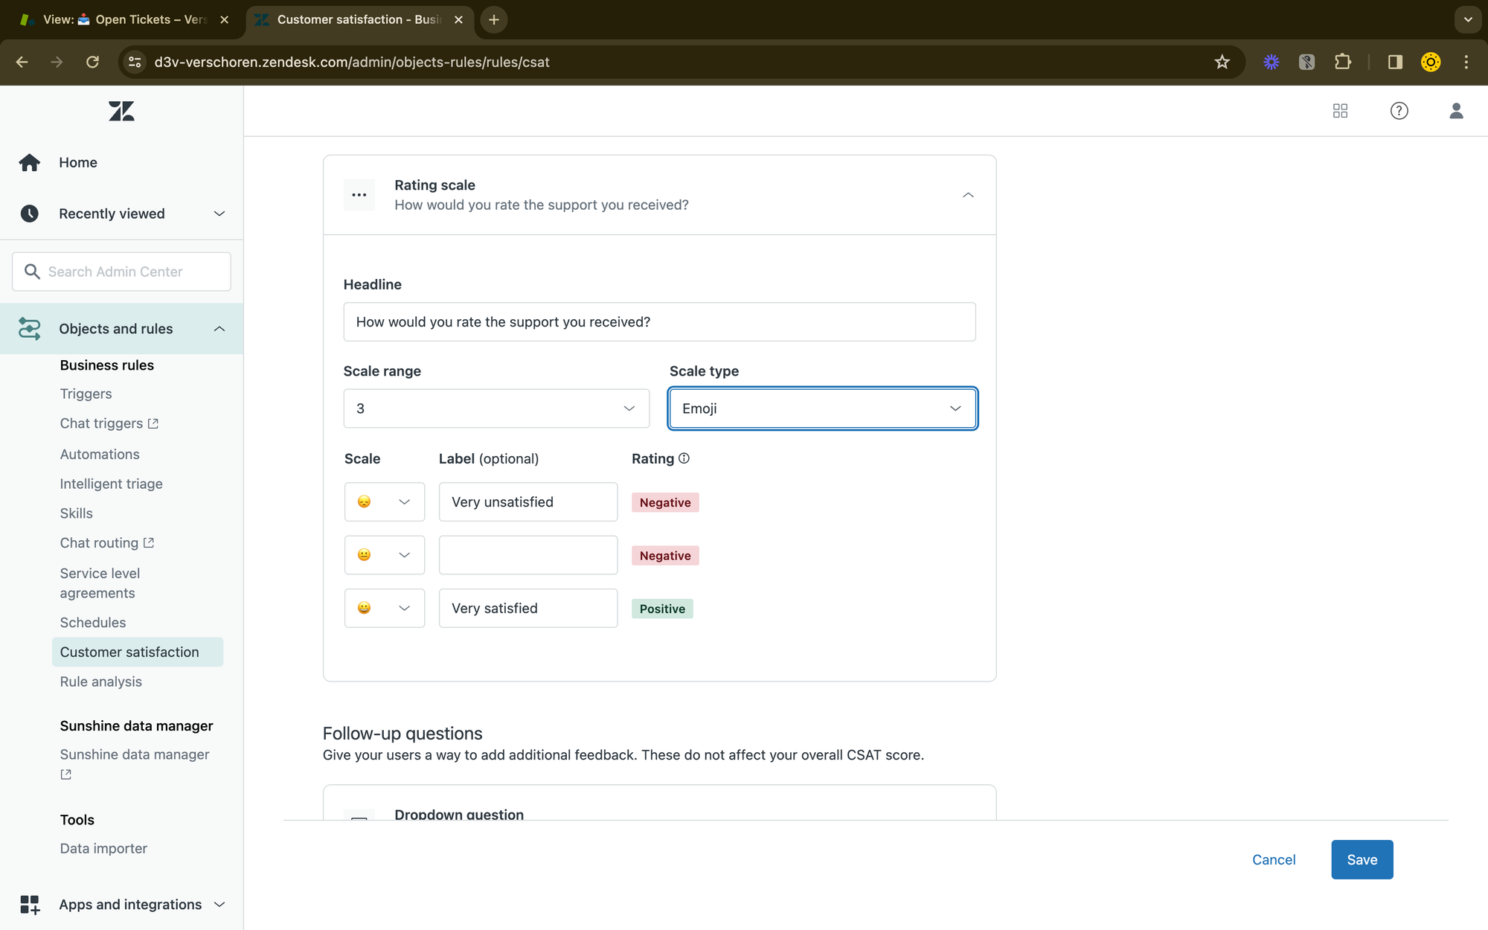Click the Cancel link

click(x=1274, y=859)
